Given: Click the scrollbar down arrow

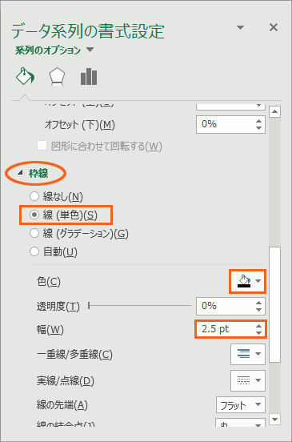Looking at the screenshot, I should point(274,419).
